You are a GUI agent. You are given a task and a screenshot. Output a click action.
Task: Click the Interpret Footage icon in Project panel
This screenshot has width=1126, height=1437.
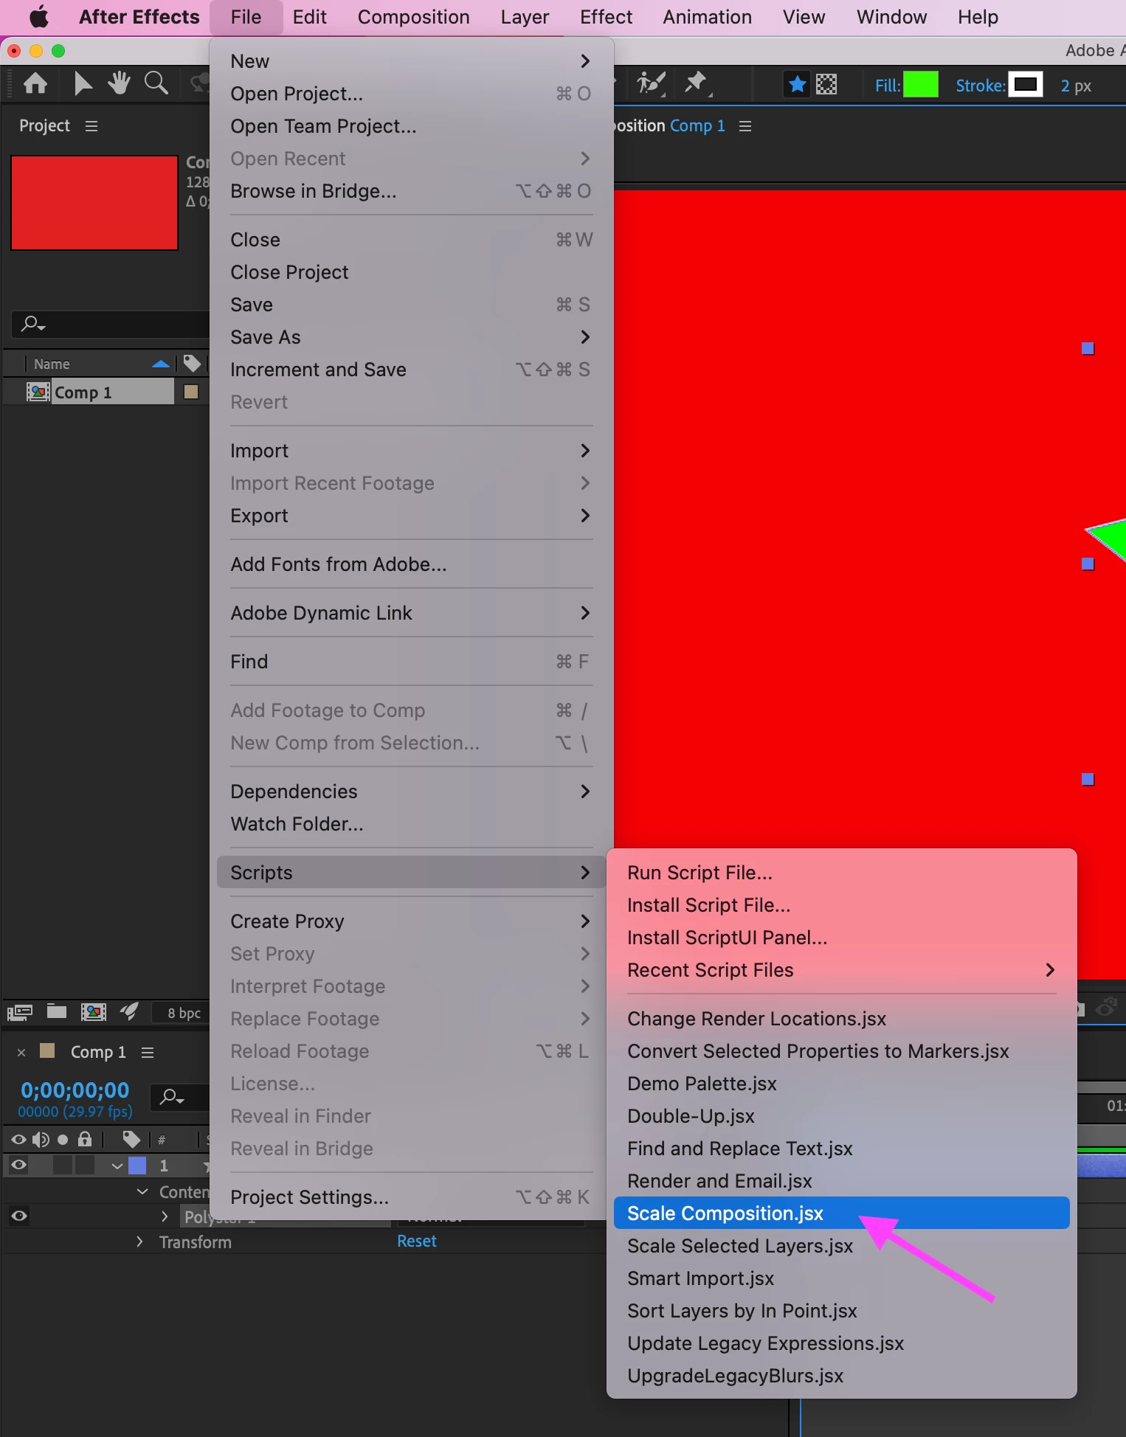point(20,1012)
